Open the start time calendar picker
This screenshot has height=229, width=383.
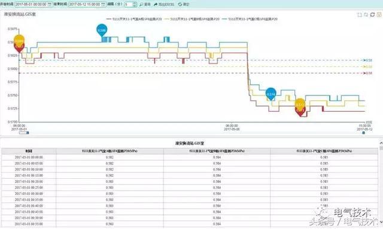[50, 4]
